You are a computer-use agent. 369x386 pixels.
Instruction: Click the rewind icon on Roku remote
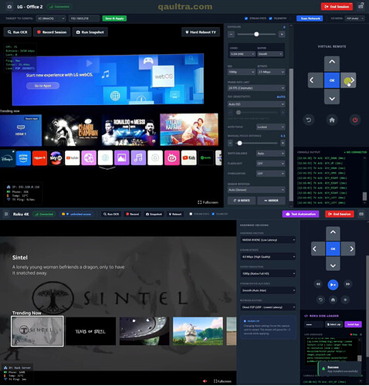coord(318,284)
